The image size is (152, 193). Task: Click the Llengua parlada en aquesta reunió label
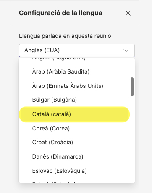(65, 36)
